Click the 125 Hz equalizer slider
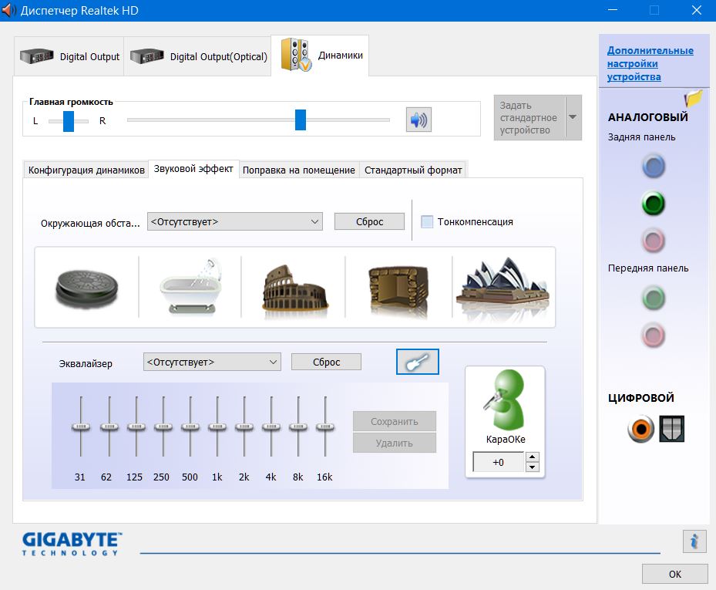This screenshot has height=590, width=716. pos(136,426)
